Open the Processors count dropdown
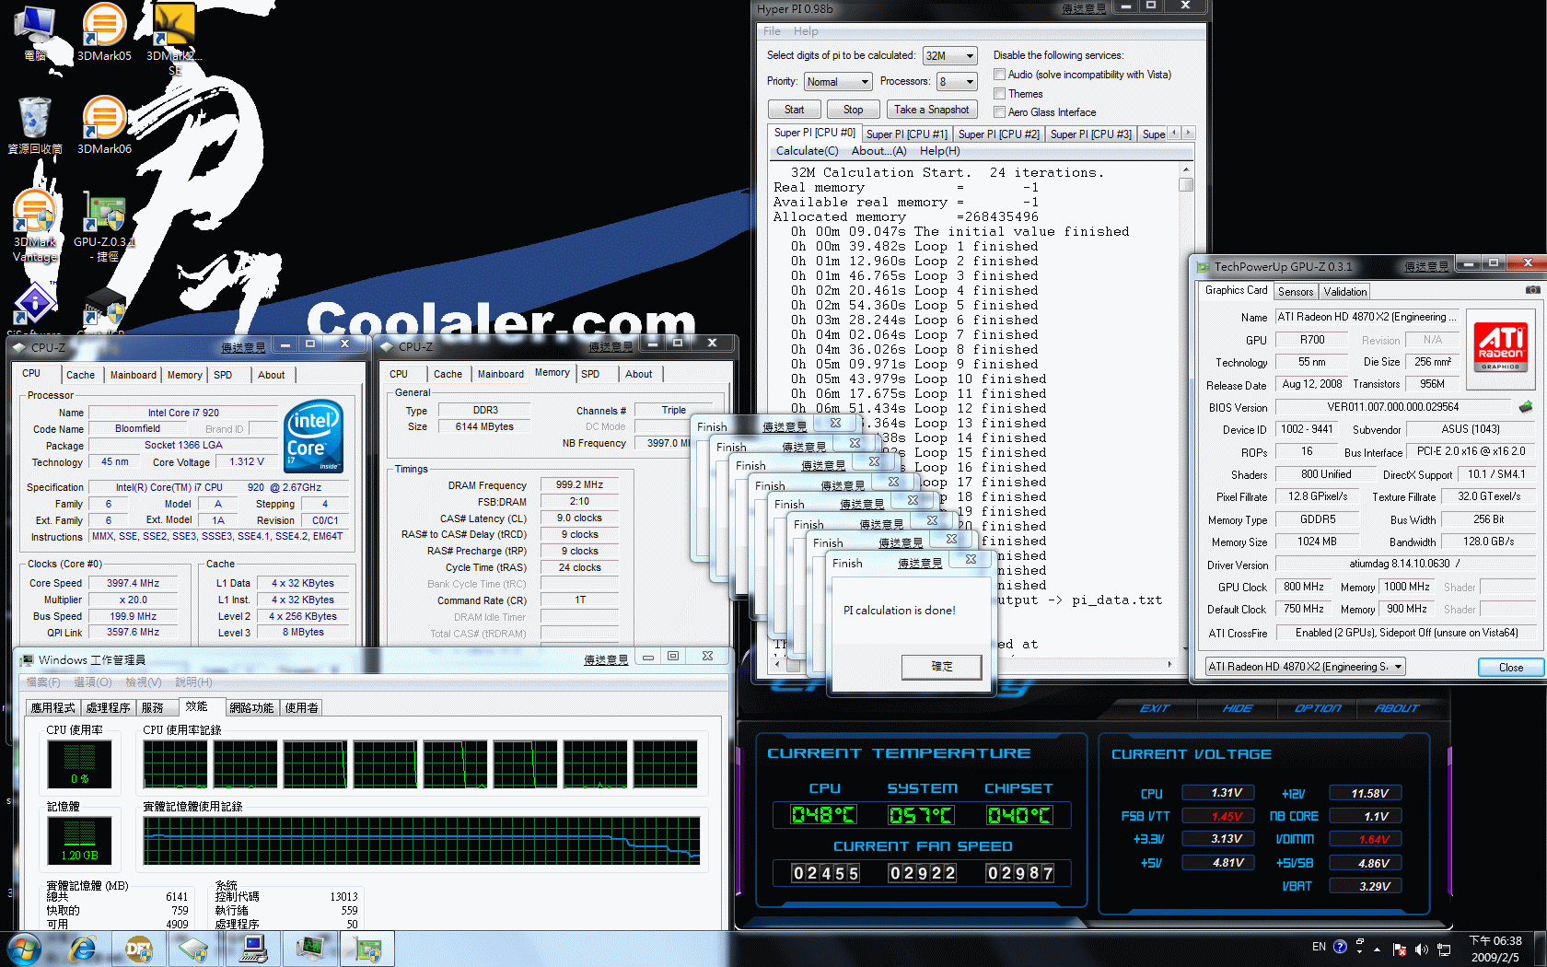This screenshot has width=1547, height=967. (957, 82)
